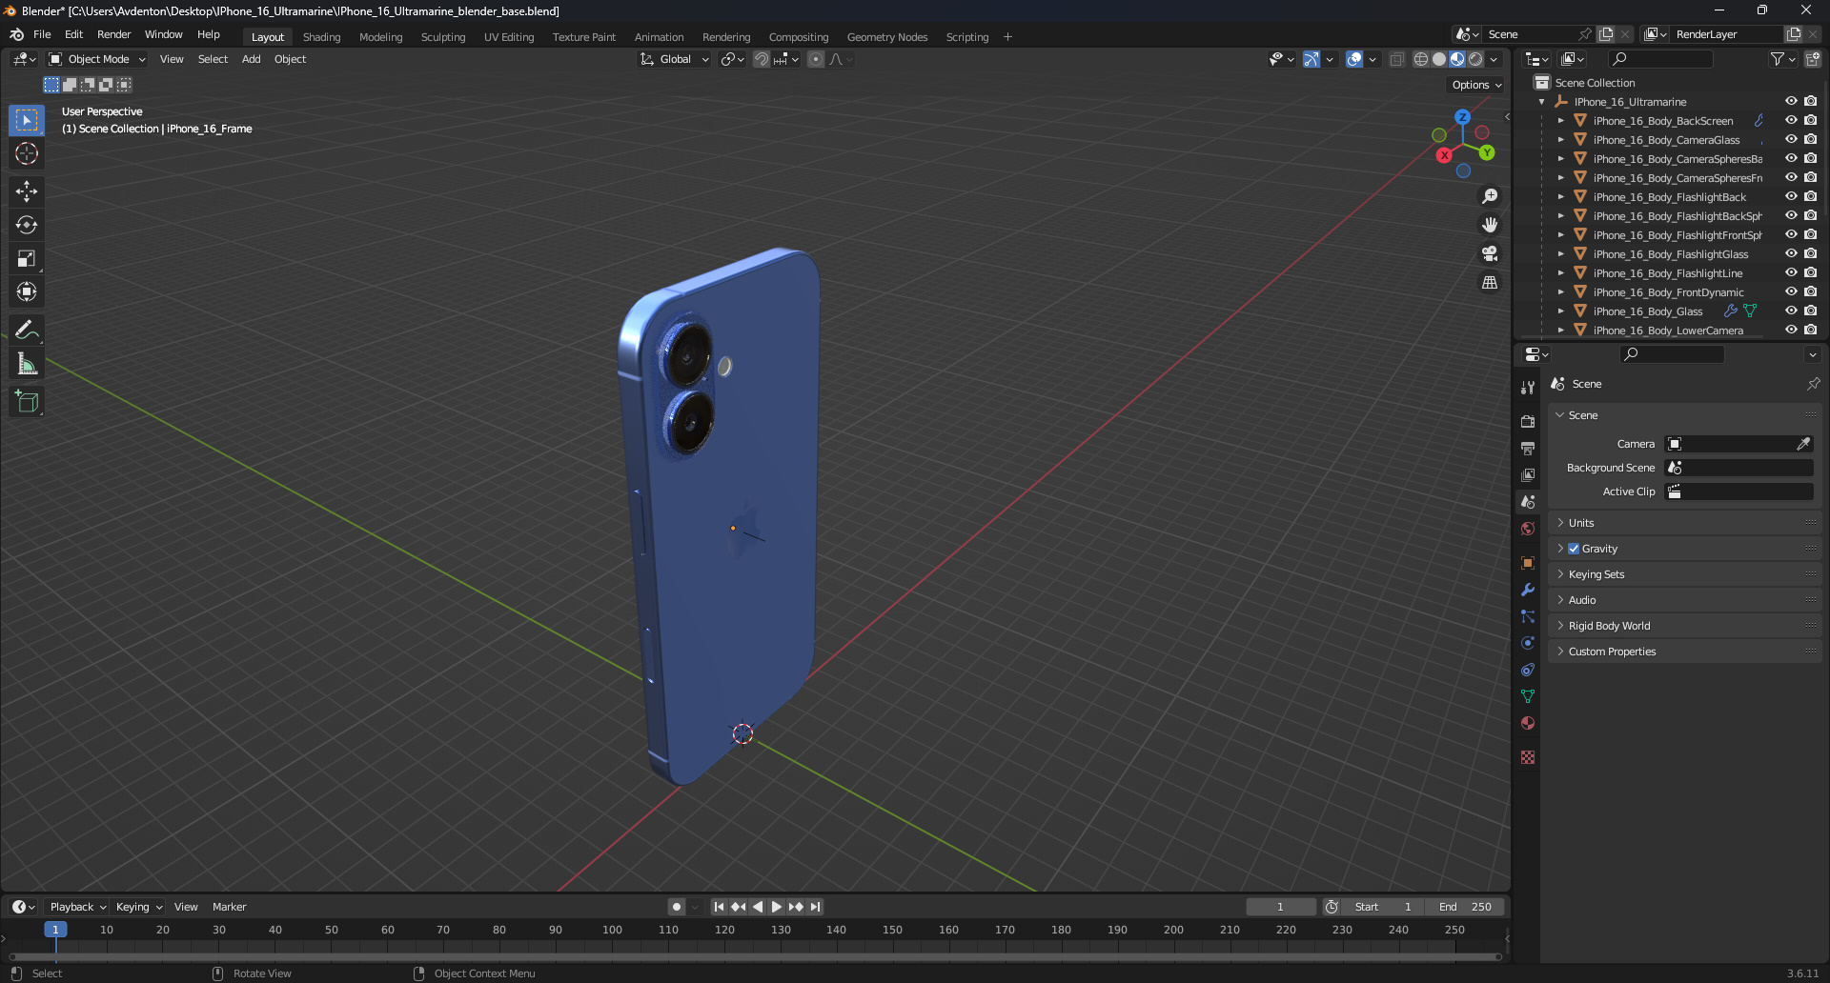1830x983 pixels.
Task: Open the Texture properties tab
Action: pyautogui.click(x=1528, y=757)
